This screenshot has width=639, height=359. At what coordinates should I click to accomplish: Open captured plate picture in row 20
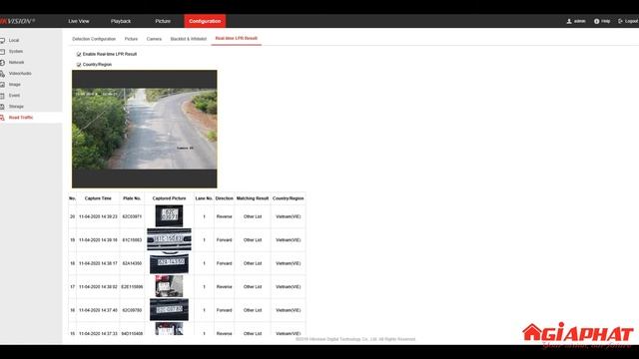[x=169, y=215]
